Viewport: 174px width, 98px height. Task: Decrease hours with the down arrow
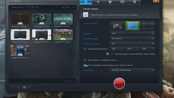(122, 50)
